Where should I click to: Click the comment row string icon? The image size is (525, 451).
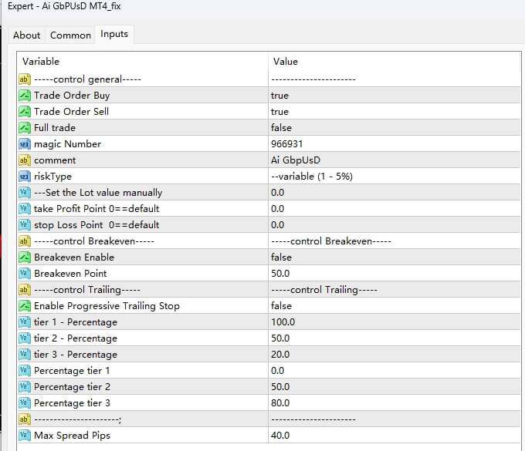click(x=24, y=160)
